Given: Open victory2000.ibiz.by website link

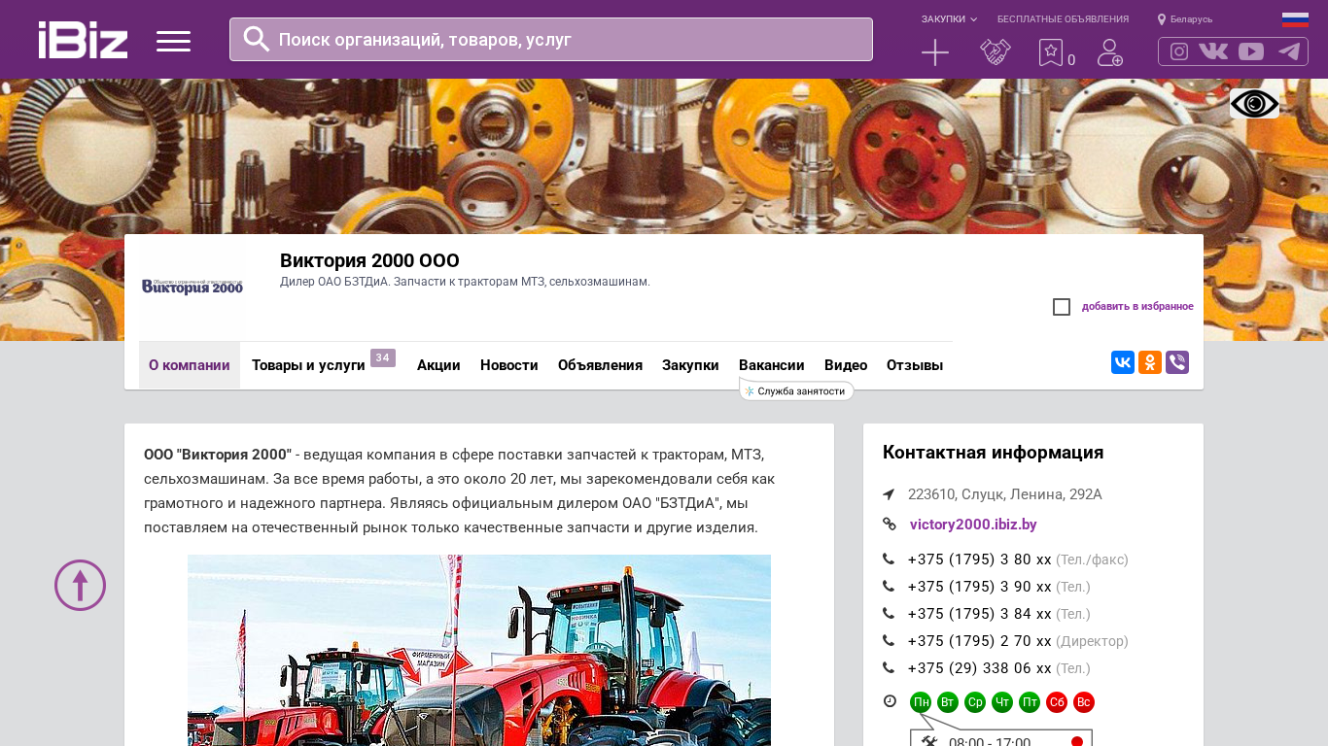Looking at the screenshot, I should (973, 525).
